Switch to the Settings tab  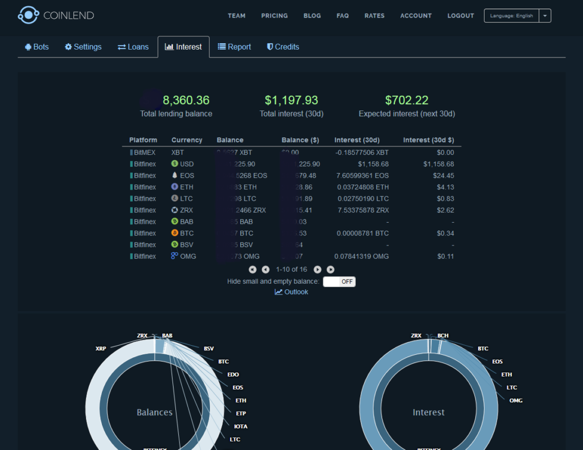[x=83, y=47]
